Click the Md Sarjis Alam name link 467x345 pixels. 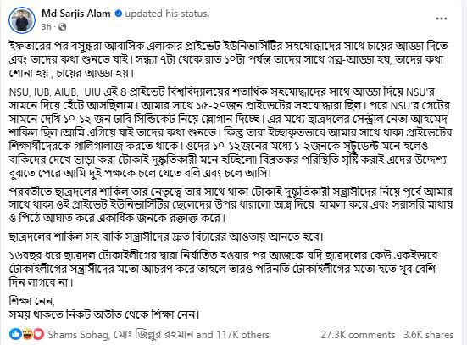76,14
